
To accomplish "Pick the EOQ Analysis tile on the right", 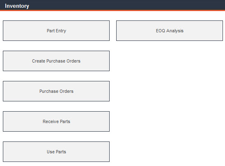I will pyautogui.click(x=170, y=31).
